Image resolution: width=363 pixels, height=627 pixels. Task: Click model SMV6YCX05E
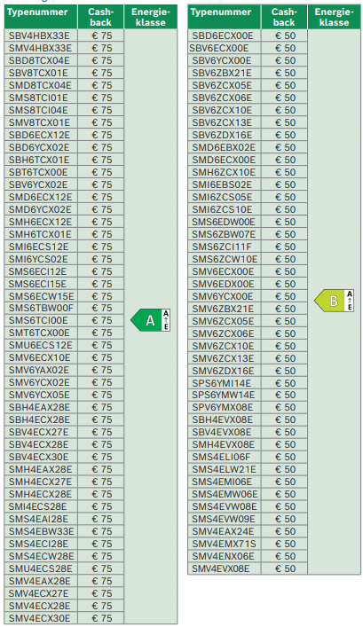[39, 395]
